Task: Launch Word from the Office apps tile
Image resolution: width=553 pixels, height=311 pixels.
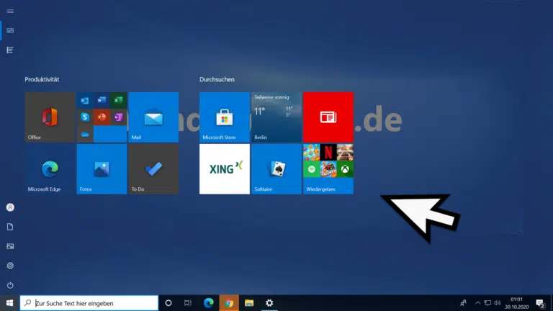Action: coord(102,101)
